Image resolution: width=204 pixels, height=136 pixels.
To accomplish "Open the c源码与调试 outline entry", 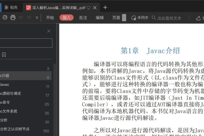I will (26, 93).
